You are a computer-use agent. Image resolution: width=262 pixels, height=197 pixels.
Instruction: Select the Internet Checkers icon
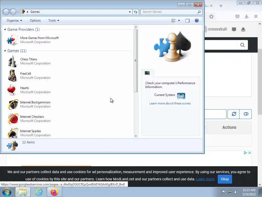pos(13,119)
